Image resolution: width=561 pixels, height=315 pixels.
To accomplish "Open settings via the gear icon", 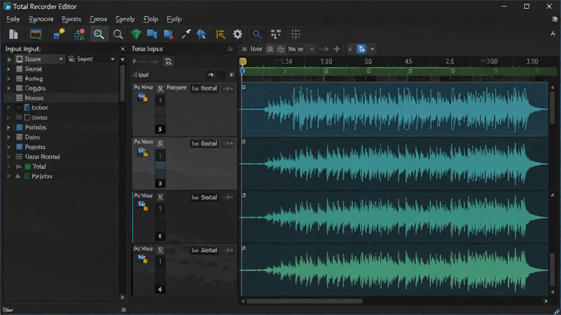I will (238, 34).
